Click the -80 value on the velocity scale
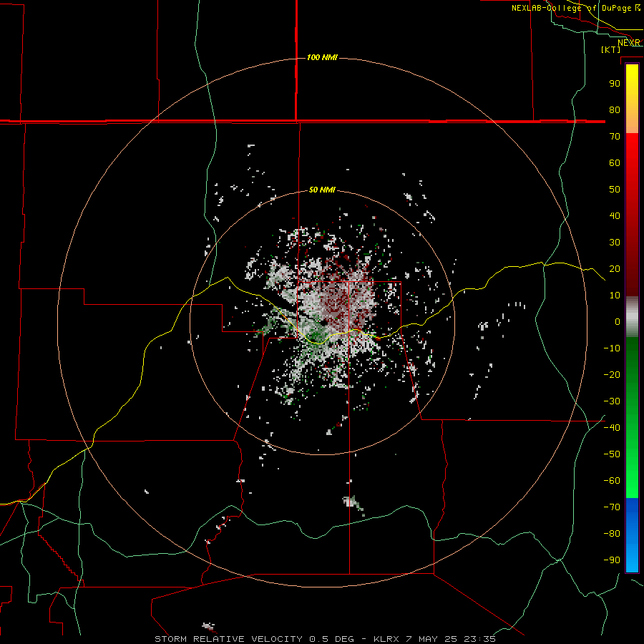Image resolution: width=644 pixels, height=644 pixels. (x=612, y=534)
